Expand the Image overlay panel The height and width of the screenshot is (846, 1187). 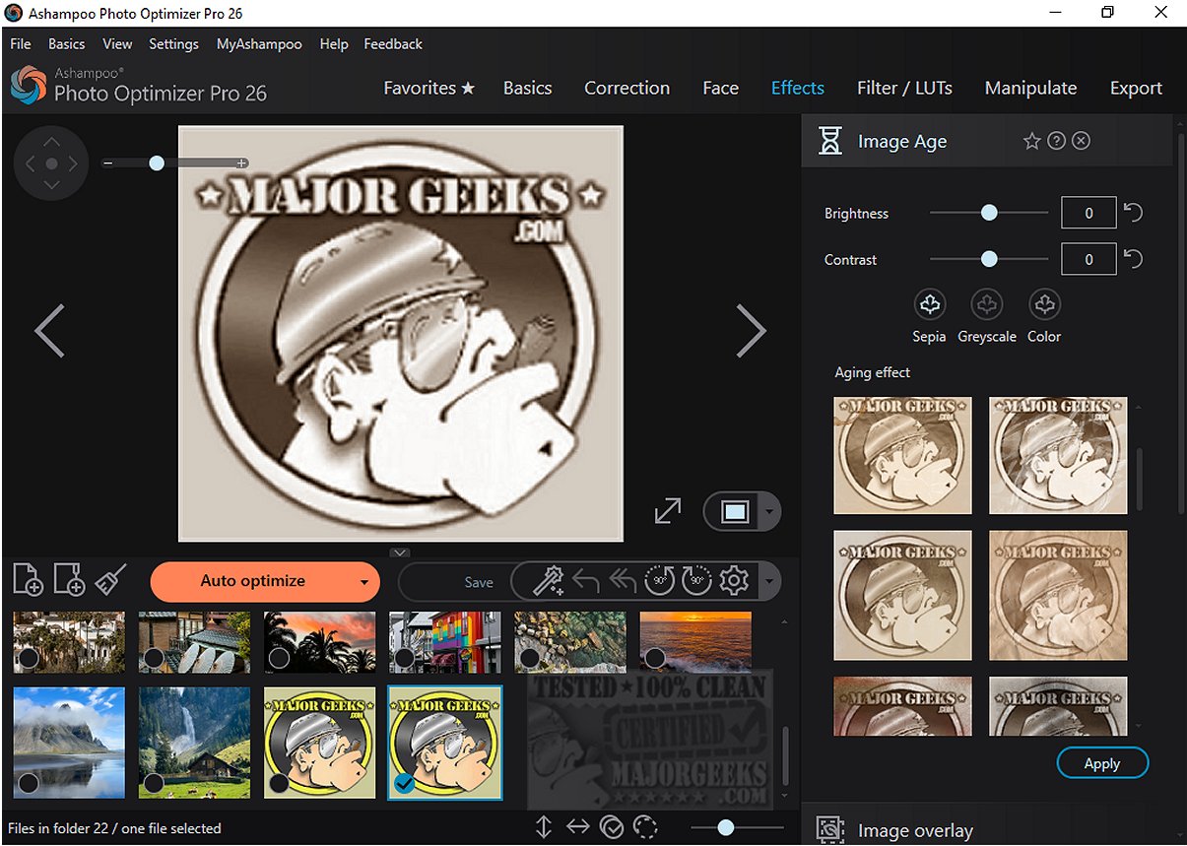click(914, 830)
